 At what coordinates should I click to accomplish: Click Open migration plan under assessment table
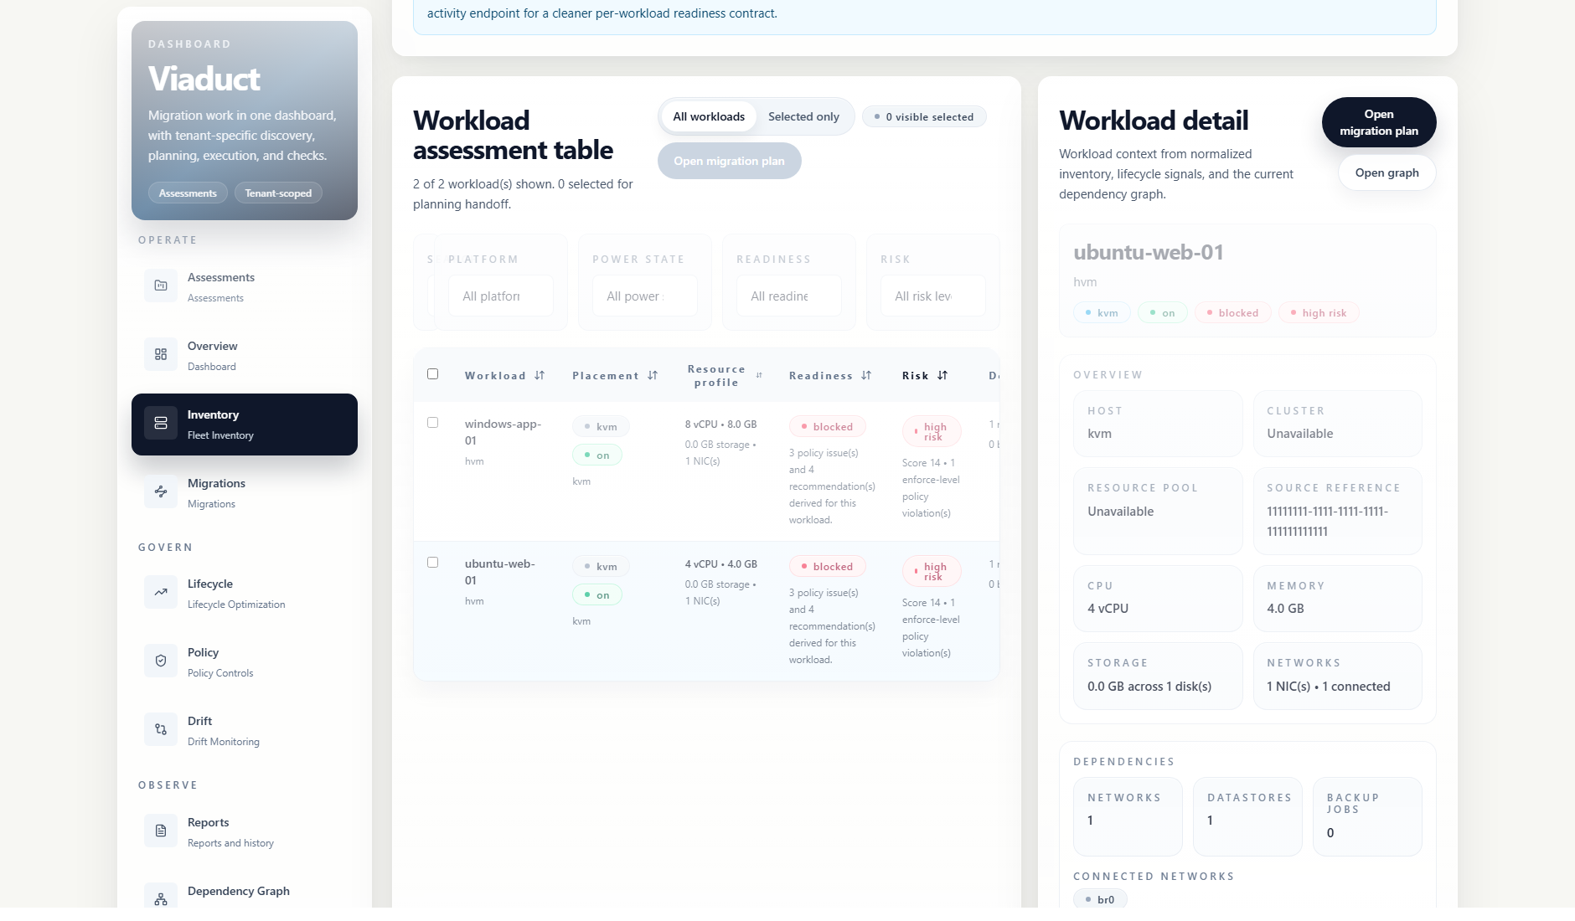[729, 161]
